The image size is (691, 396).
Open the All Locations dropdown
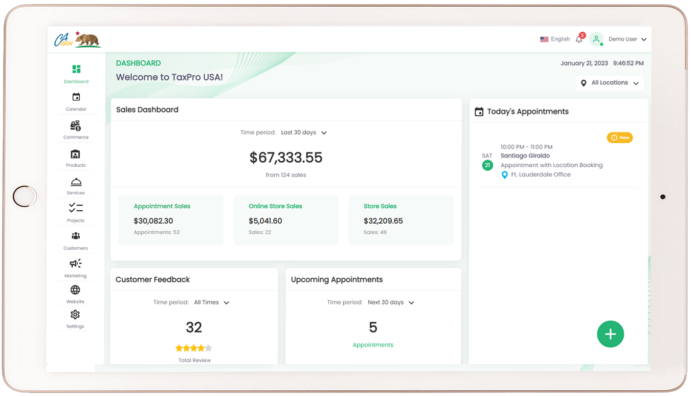coord(610,83)
